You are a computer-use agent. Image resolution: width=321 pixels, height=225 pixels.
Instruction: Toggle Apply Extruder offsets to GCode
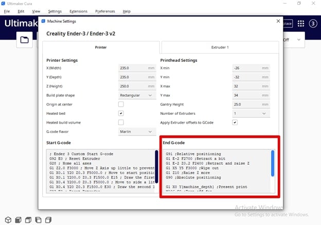coord(235,123)
